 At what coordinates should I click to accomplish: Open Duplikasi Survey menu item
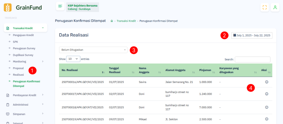pos(23,55)
